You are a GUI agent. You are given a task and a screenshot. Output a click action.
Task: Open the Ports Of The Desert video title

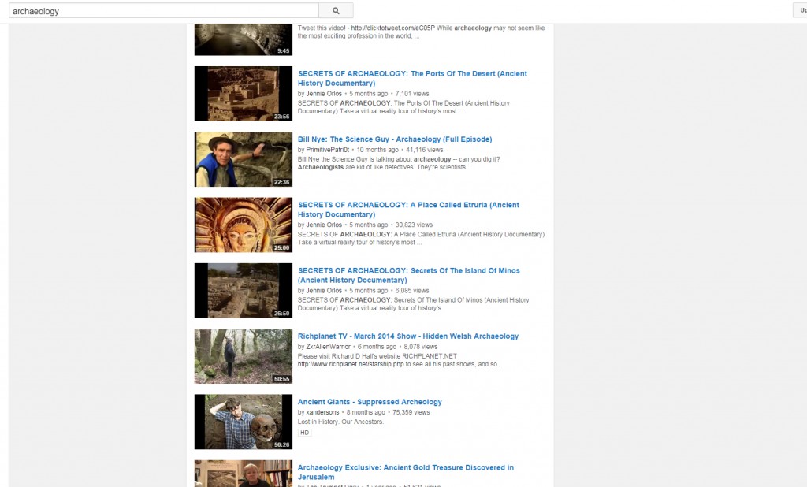pos(412,78)
